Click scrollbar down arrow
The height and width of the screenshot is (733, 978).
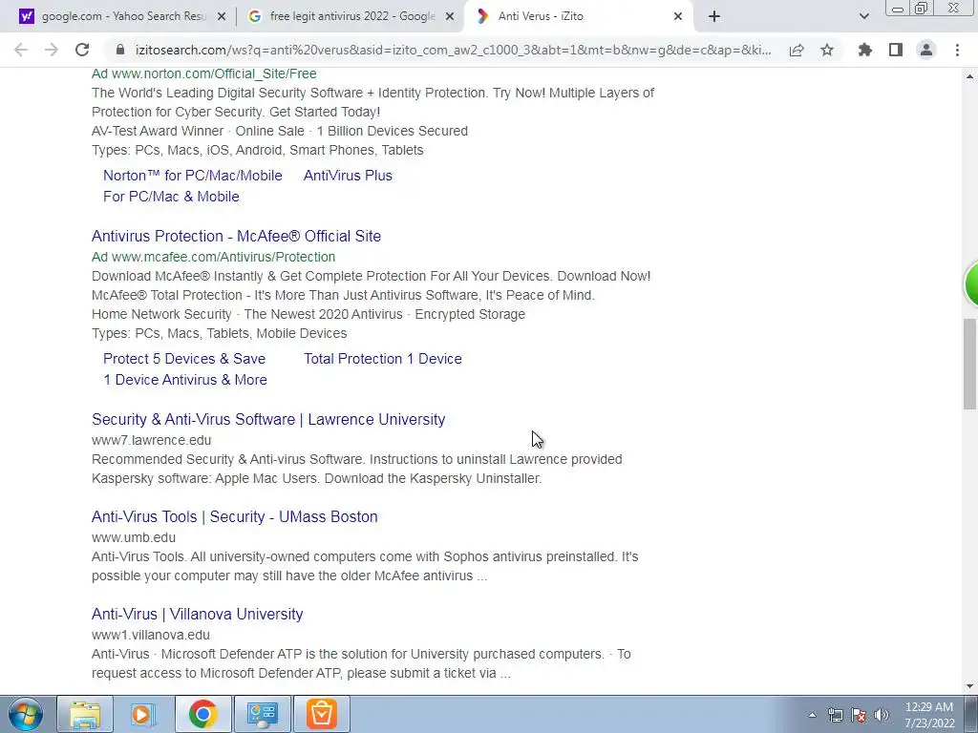970,686
